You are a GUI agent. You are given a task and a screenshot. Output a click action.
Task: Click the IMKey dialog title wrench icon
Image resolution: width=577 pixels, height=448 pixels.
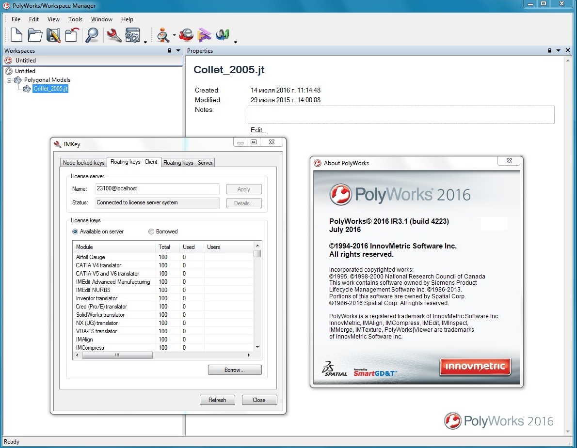[x=57, y=144]
